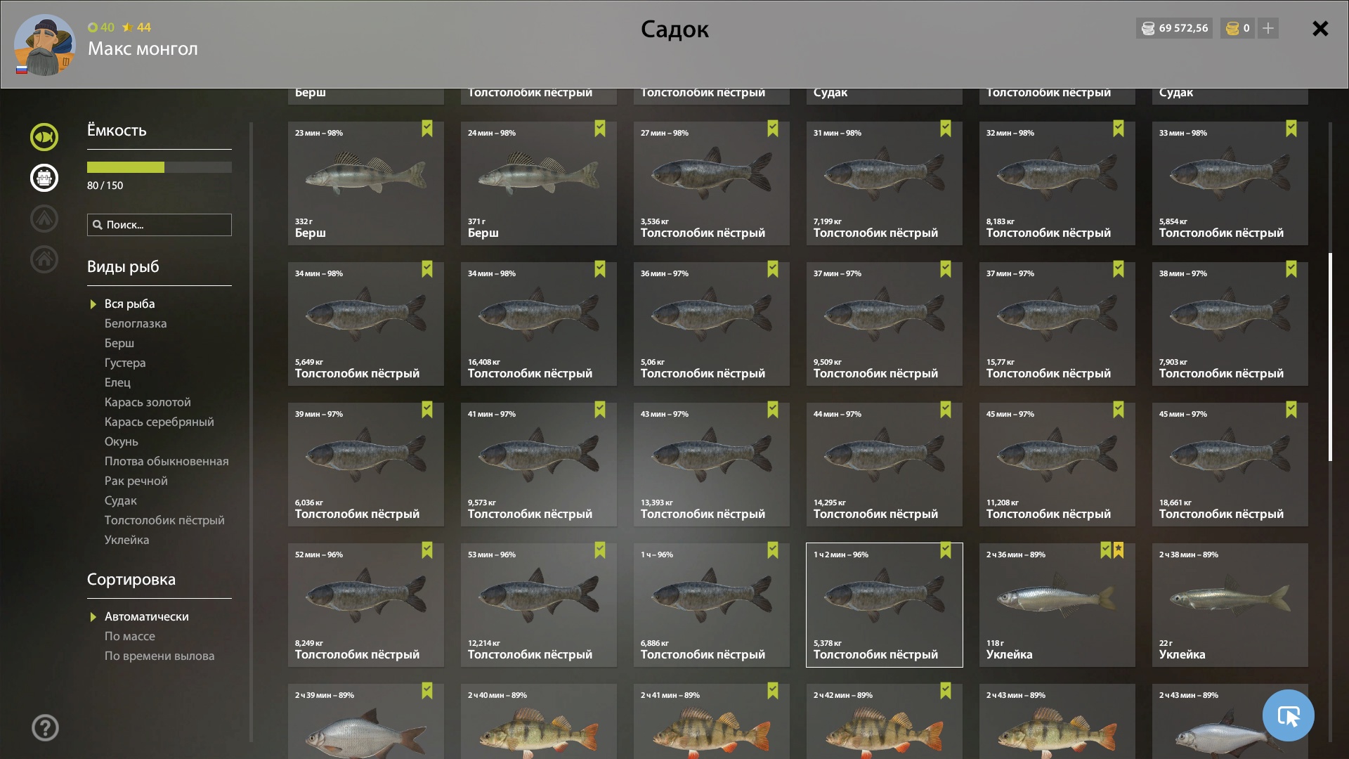
Task: Sort fish По времени вылова
Action: coord(159,656)
